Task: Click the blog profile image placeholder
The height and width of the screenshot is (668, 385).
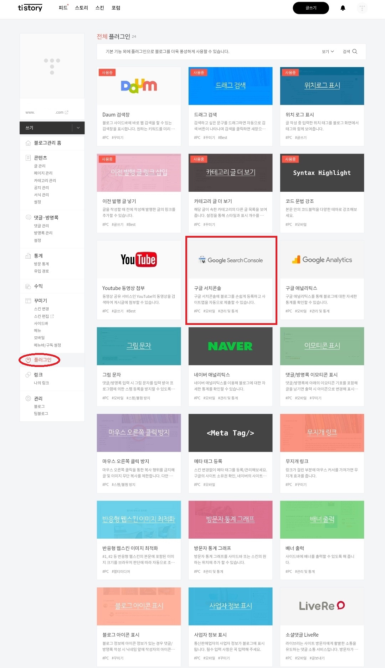Action: click(x=52, y=66)
